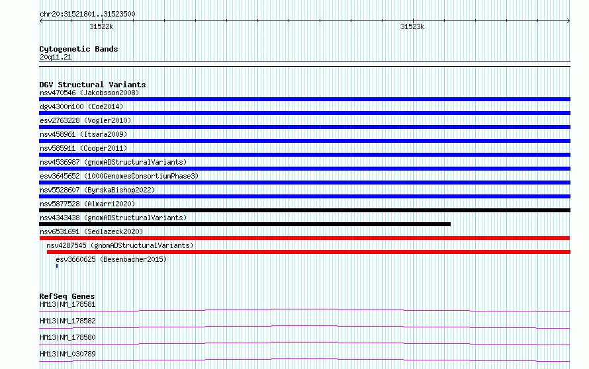
Task: Select the blue bar for esv2763228
Action: (x=304, y=127)
